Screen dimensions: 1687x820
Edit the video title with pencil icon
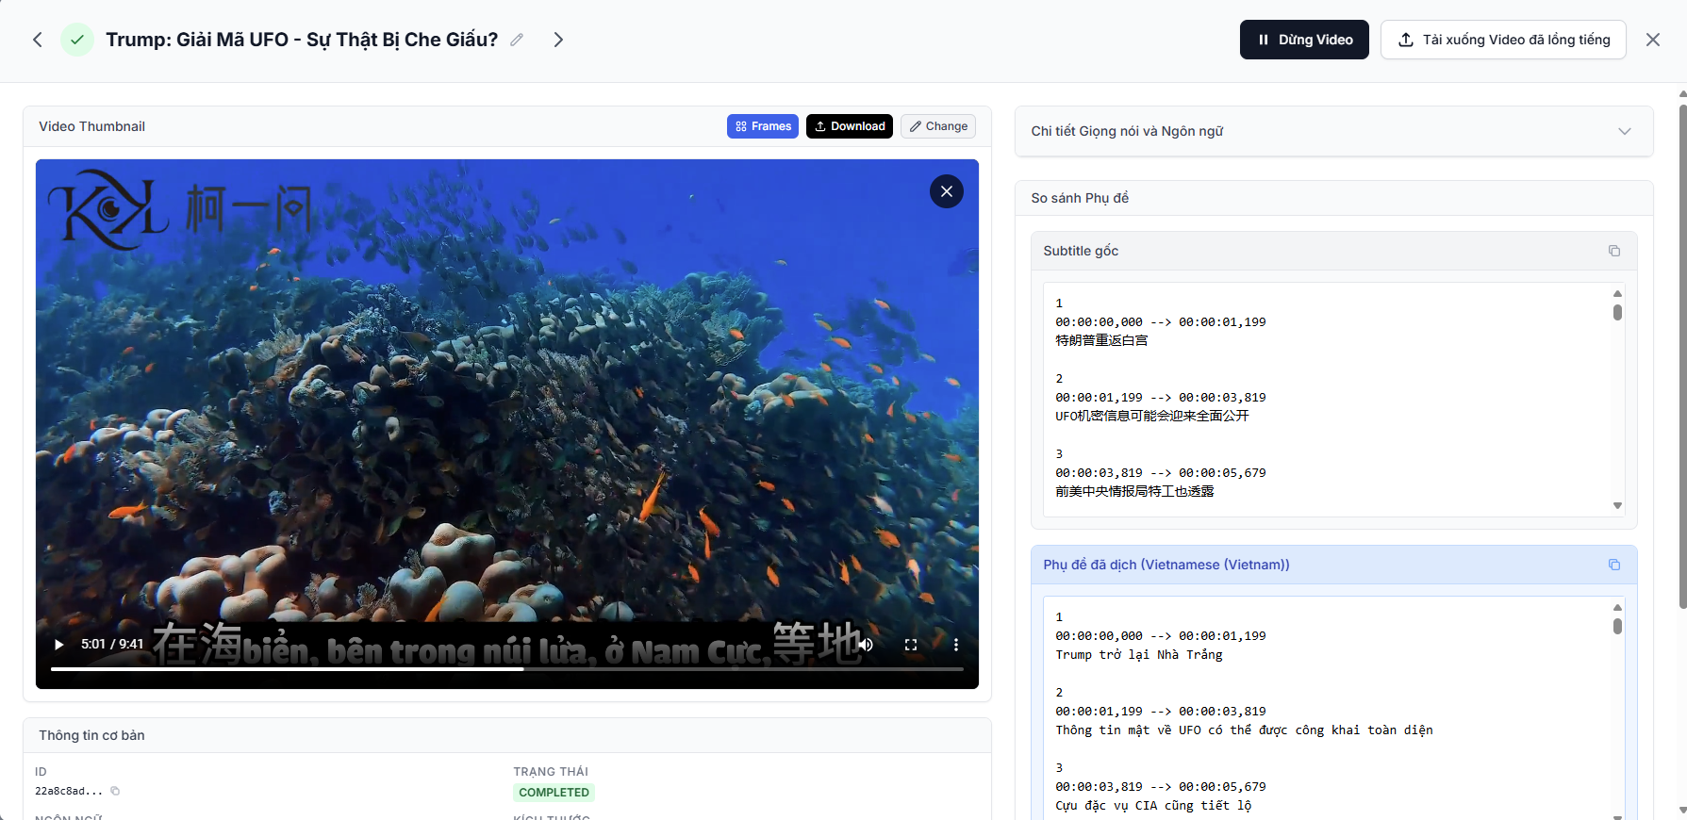(517, 40)
